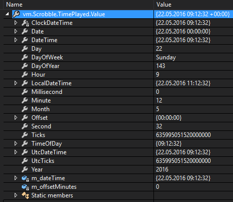The height and width of the screenshot is (202, 233).
Task: Click the property icon beside DayOfYear
Action: coord(25,66)
